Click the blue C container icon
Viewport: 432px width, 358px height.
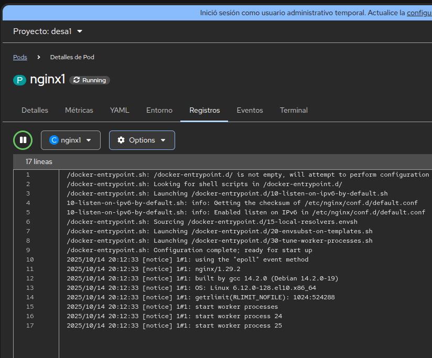pyautogui.click(x=53, y=140)
